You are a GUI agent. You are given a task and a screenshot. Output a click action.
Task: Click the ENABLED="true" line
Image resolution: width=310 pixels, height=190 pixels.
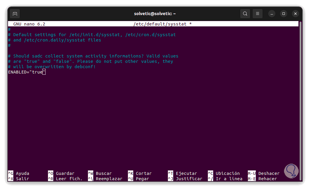[x=27, y=72]
